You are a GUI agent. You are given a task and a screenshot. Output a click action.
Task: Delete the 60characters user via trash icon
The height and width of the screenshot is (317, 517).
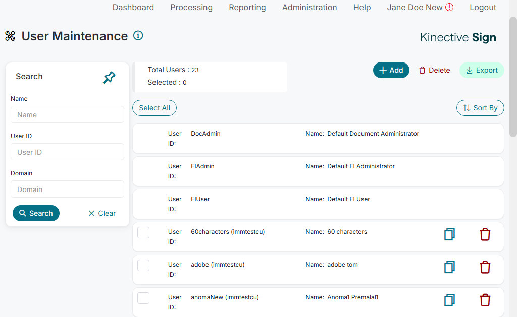point(485,235)
